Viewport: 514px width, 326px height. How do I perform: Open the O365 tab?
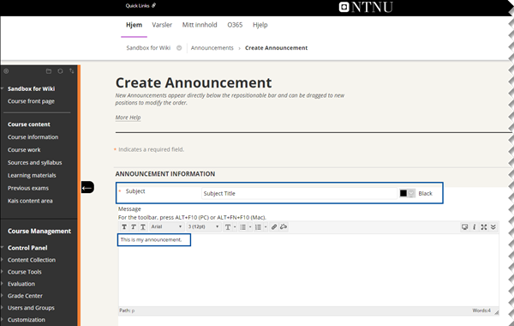click(x=235, y=25)
